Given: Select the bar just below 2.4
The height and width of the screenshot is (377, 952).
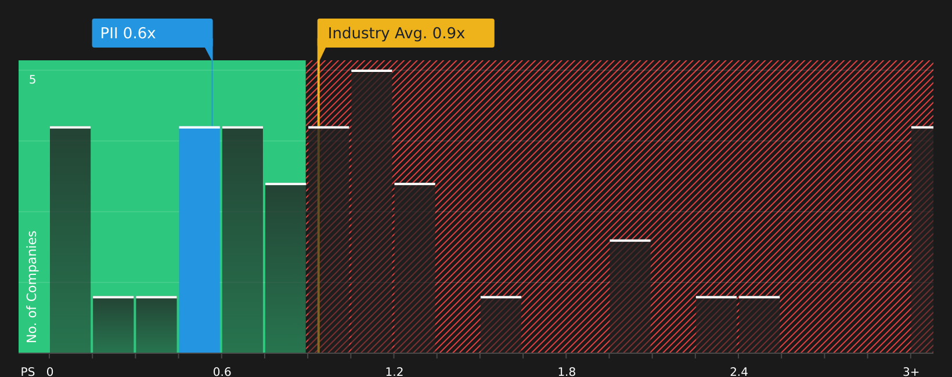Looking at the screenshot, I should (716, 325).
